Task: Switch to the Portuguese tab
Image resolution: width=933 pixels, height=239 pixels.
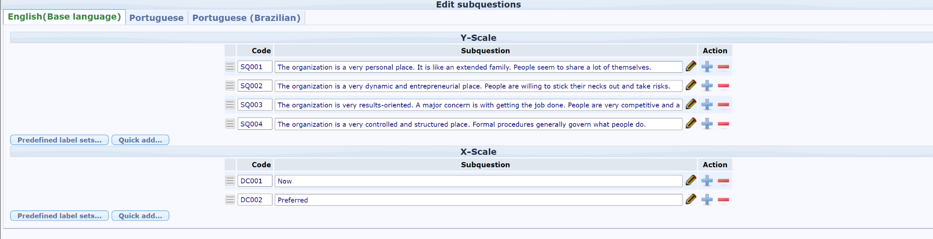Action: 156,18
